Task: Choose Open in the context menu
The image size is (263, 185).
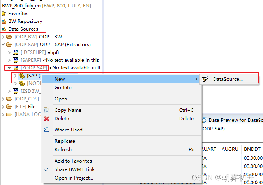Action: click(x=121, y=99)
